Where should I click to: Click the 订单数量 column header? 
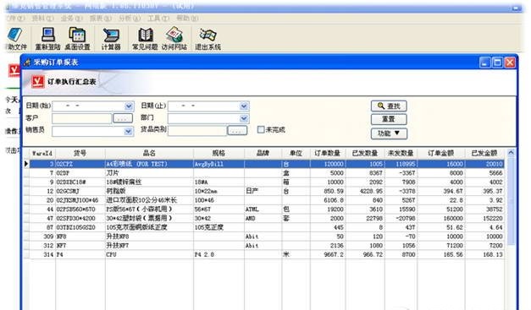tap(328, 154)
